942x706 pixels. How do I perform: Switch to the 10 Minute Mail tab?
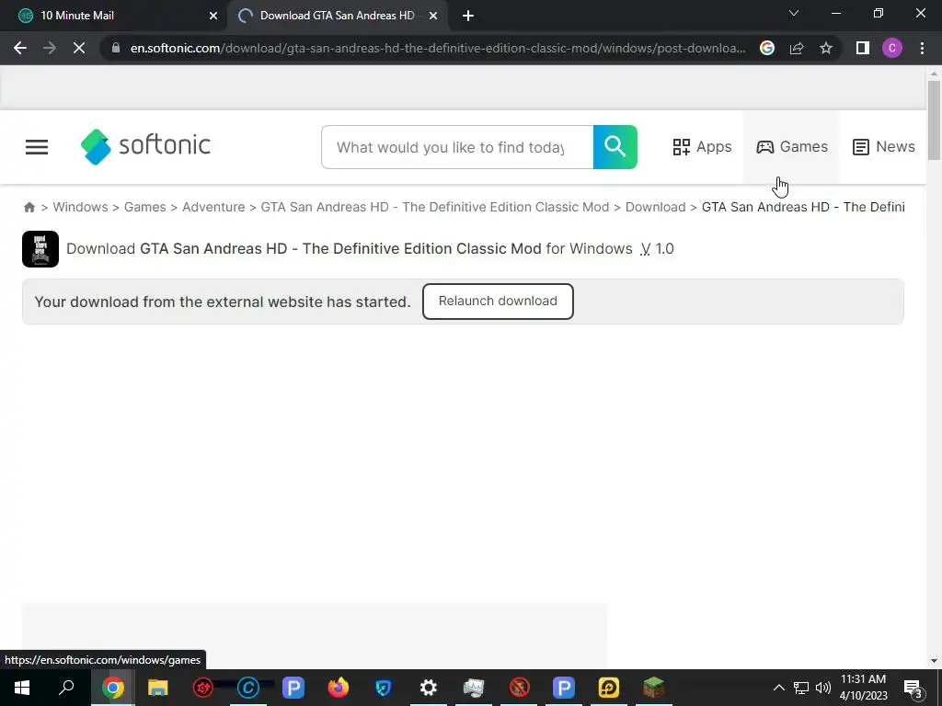coord(114,16)
